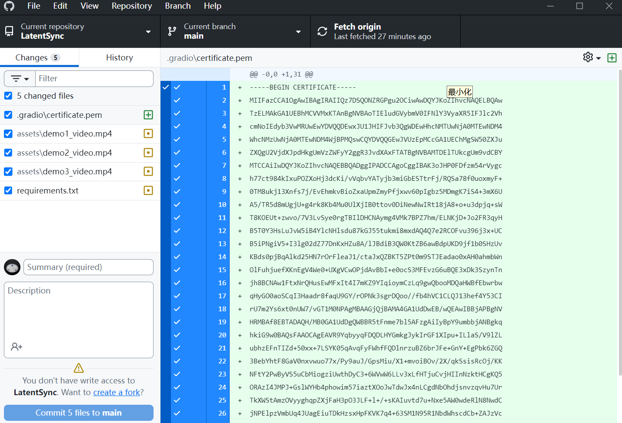The height and width of the screenshot is (423, 622).
Task: Click the user avatar near Summary
Action: click(12, 267)
